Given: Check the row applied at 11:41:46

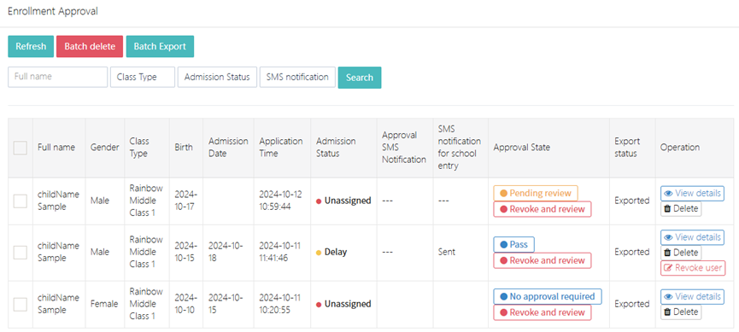Looking at the screenshot, I should pos(21,253).
